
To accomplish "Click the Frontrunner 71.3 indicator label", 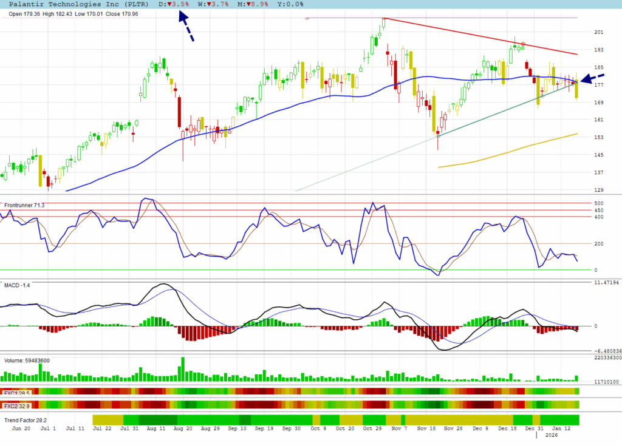I will [24, 206].
